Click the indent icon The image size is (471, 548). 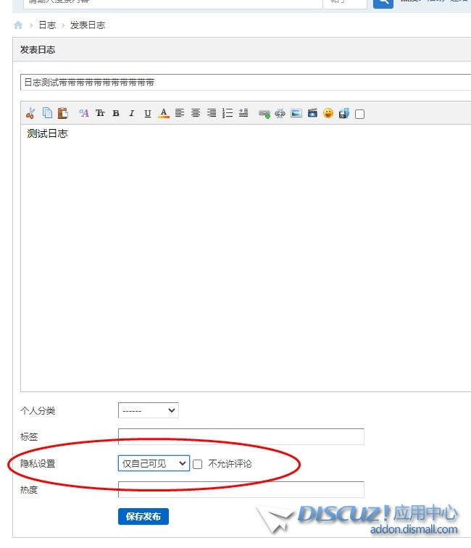(243, 113)
